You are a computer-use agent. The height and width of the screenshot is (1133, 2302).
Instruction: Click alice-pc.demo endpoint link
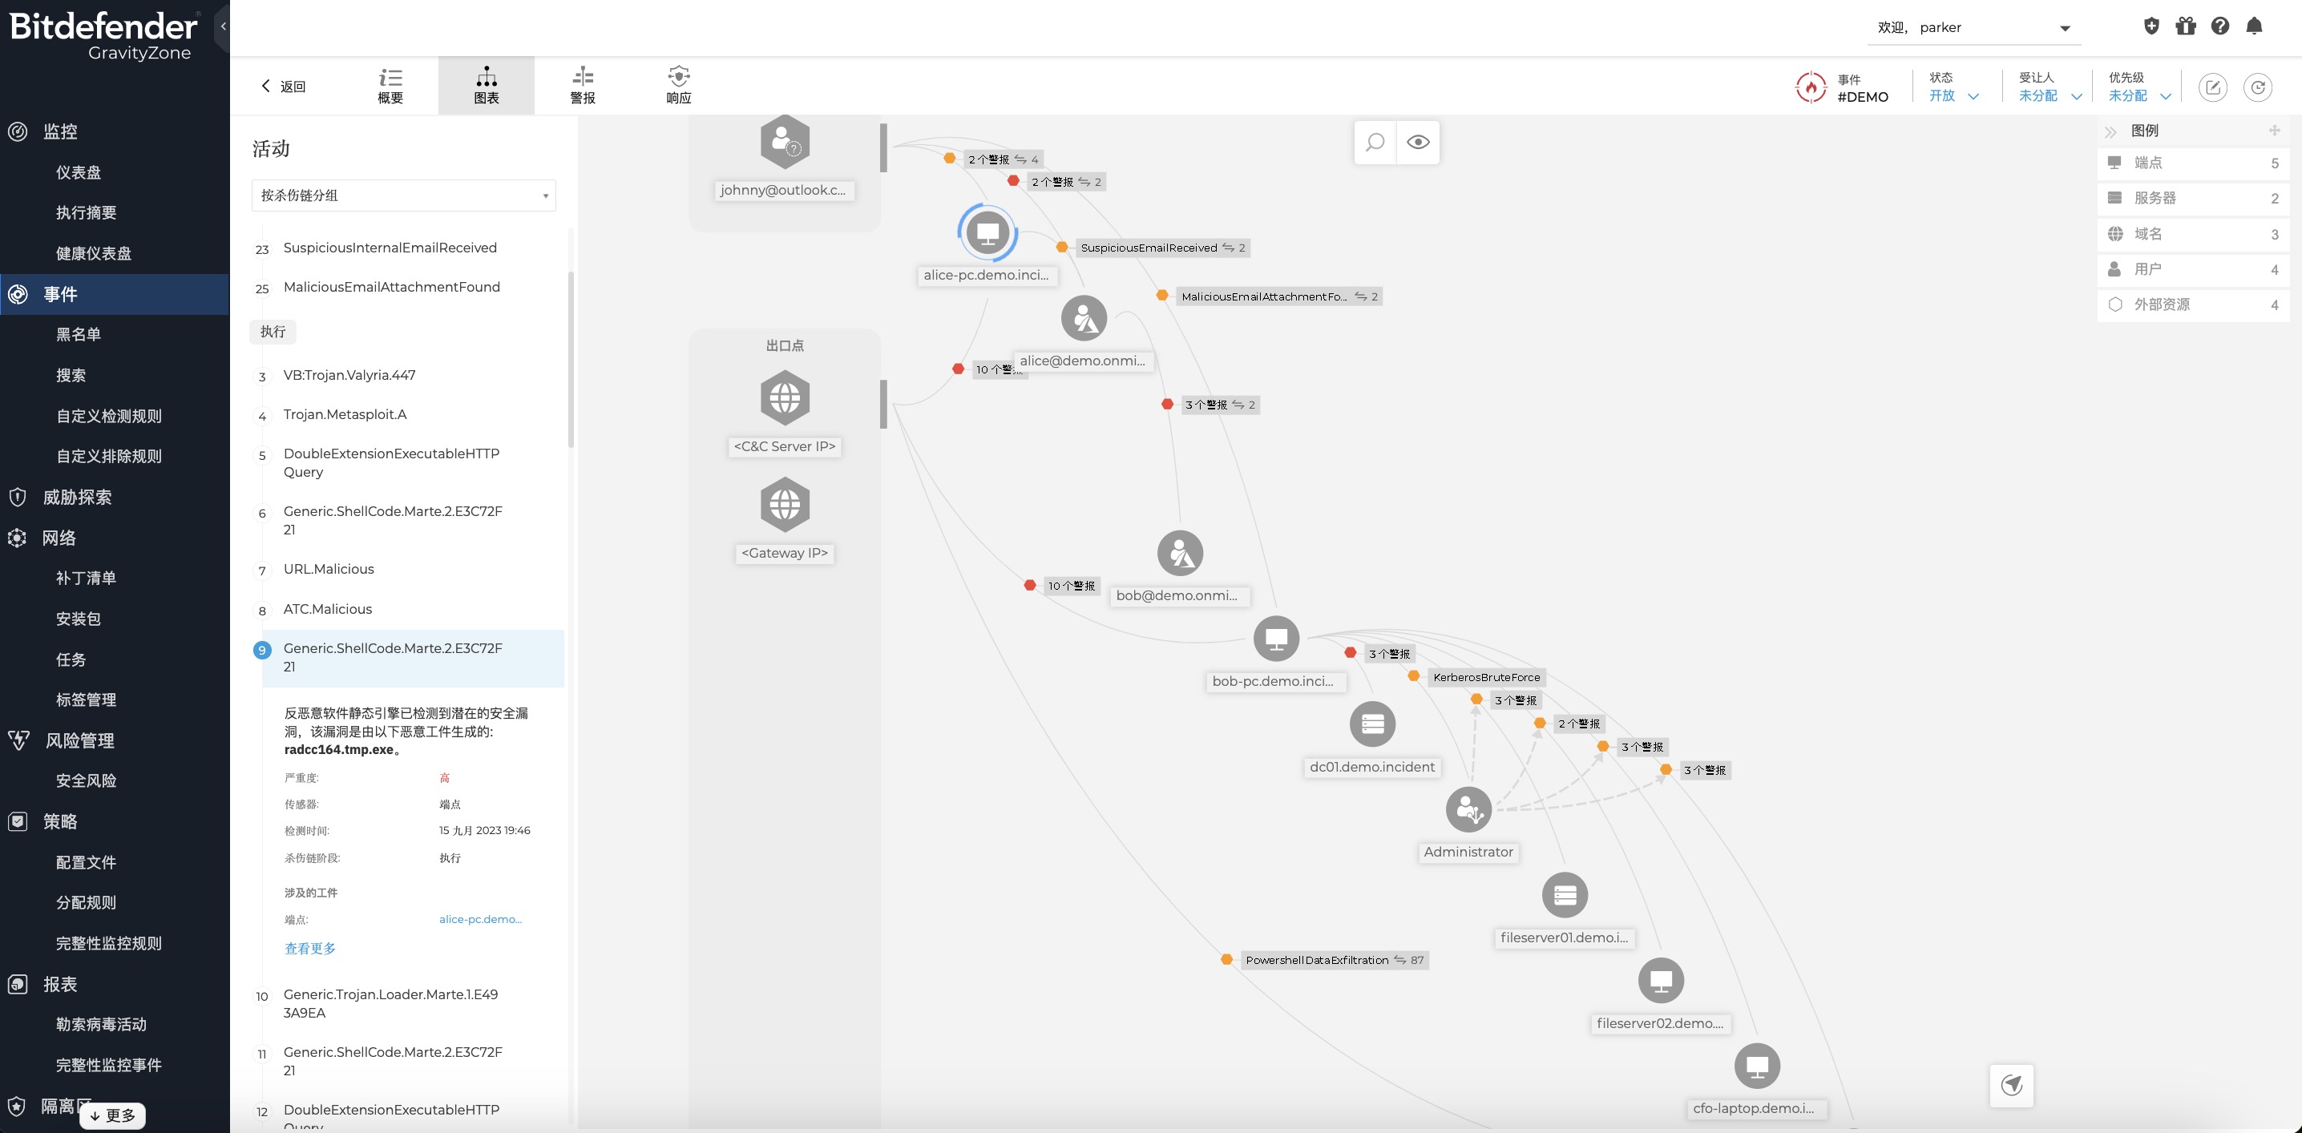[480, 919]
